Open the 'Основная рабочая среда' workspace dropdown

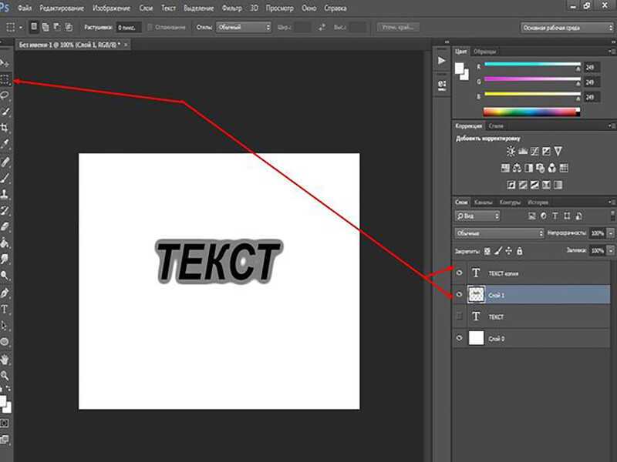568,28
